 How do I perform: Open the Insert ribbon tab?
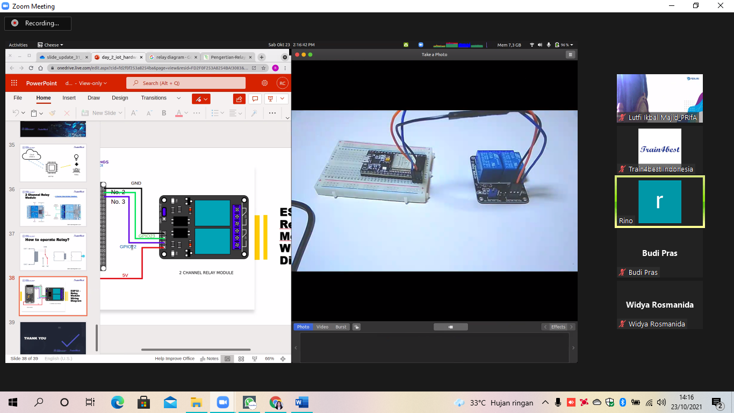click(x=69, y=98)
